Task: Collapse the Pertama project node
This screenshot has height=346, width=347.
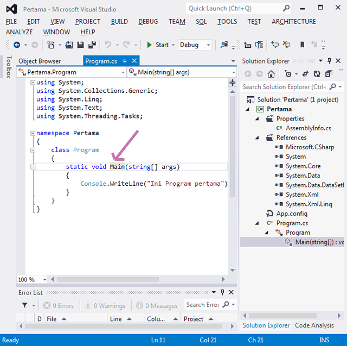Action: (x=248, y=109)
